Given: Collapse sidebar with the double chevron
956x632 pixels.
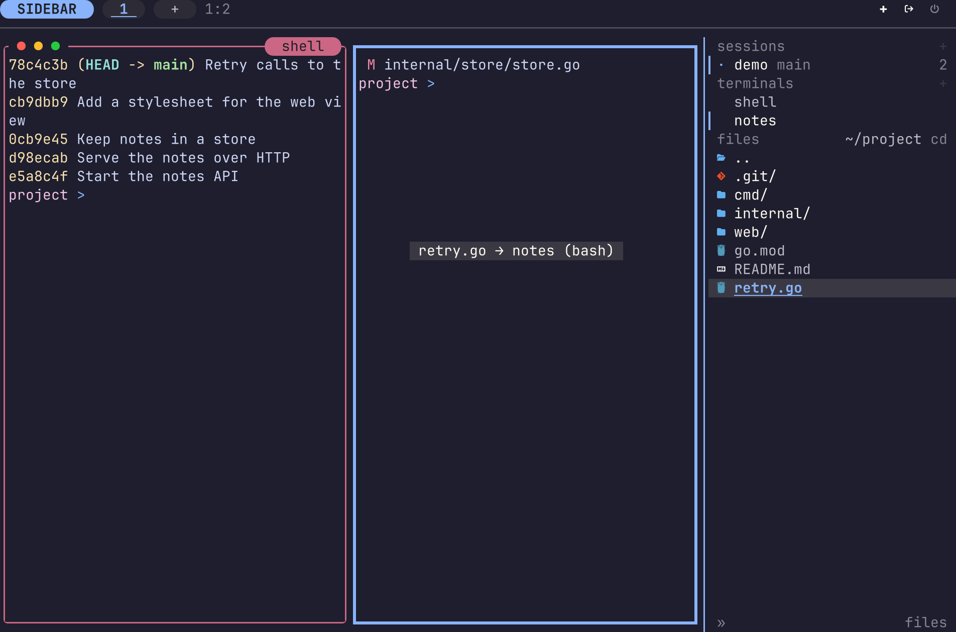Looking at the screenshot, I should [x=721, y=623].
